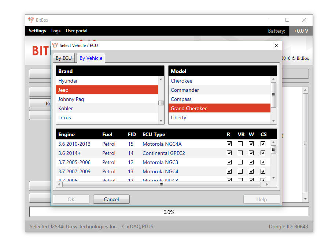The image size is (328, 243).
Task: Switch to the By ECU tab
Action: 64,58
